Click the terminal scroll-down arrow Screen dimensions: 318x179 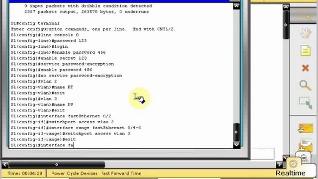point(237,145)
